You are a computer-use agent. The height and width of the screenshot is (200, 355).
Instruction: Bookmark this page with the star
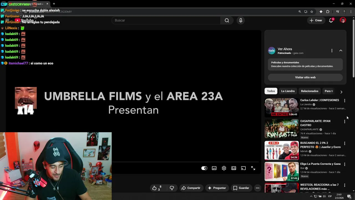(312, 12)
